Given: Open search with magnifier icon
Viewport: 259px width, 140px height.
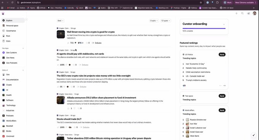Looking at the screenshot, I should coord(242,13).
